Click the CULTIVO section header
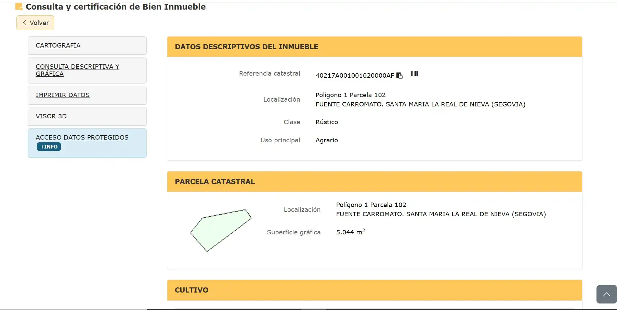Image resolution: width=617 pixels, height=310 pixels. (x=375, y=290)
